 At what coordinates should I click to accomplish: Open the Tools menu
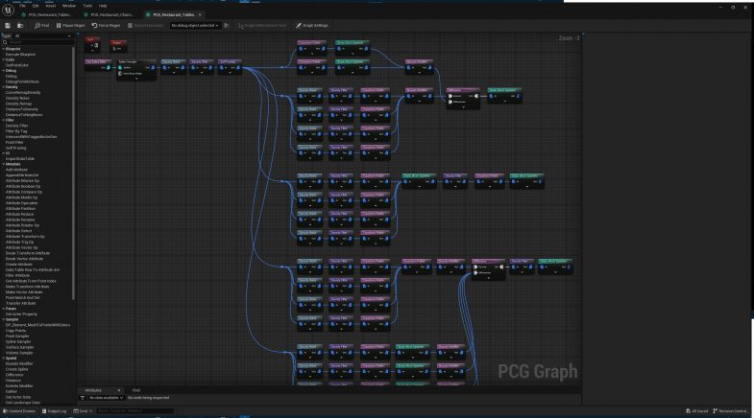pyautogui.click(x=87, y=6)
